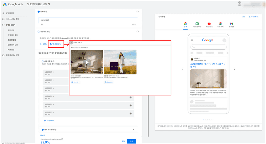Image resolution: width=266 pixels, height=144 pixels.
Task: Collapse the 업체명 section
Action: pyautogui.click(x=137, y=11)
